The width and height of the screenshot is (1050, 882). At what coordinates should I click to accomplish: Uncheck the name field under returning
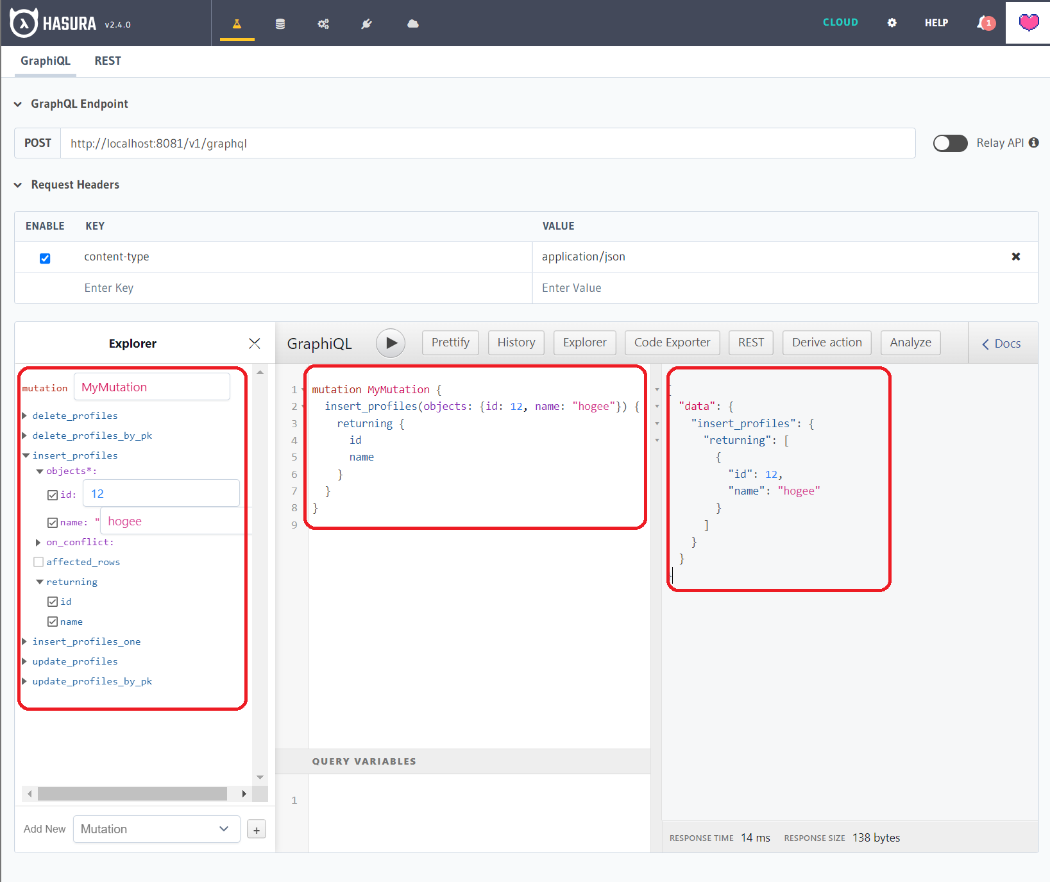[x=53, y=622]
